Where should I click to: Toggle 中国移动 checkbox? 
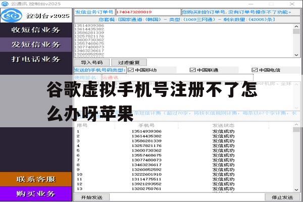(131, 70)
